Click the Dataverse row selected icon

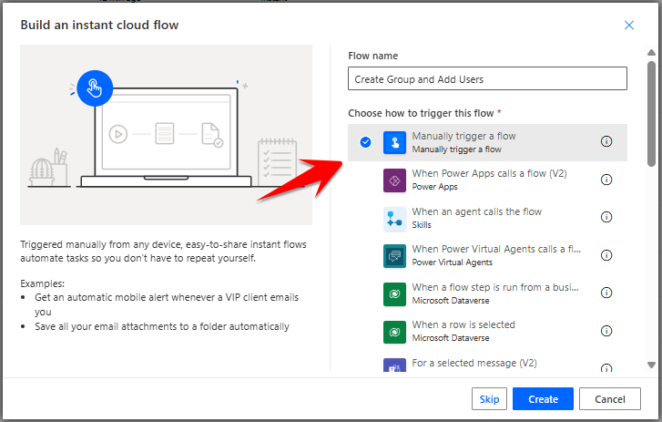394,331
